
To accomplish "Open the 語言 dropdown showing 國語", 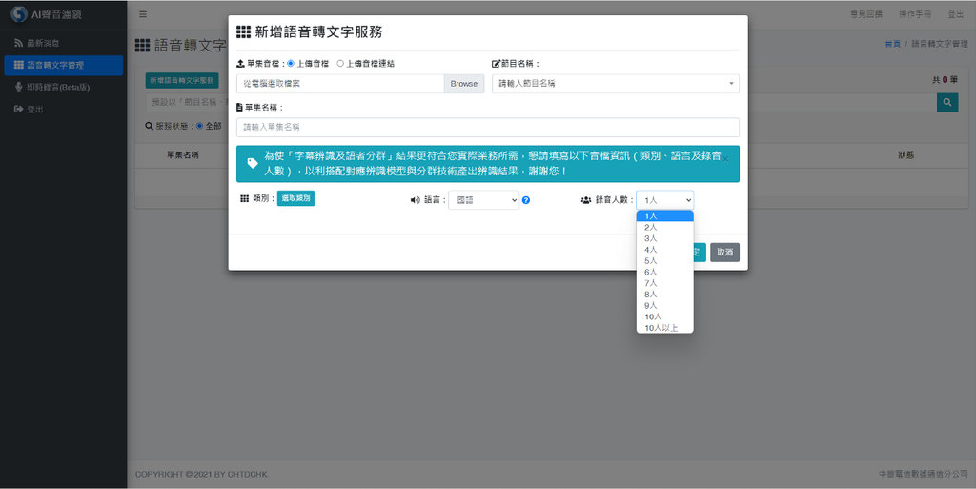I will pyautogui.click(x=483, y=200).
